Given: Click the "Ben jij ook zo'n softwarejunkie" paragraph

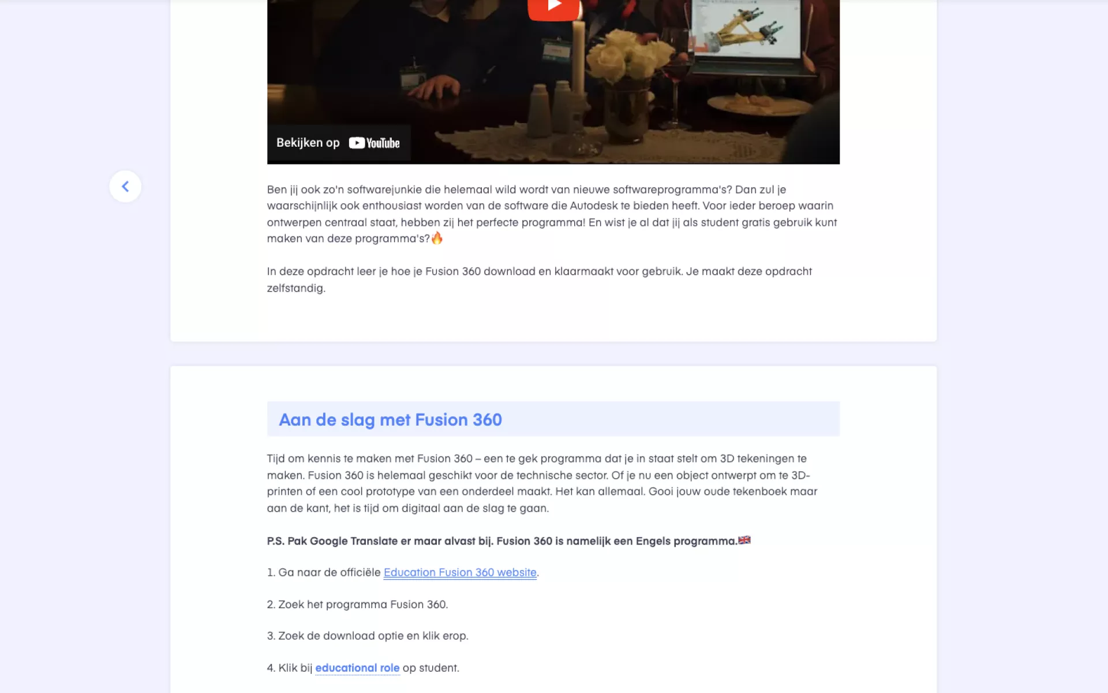Looking at the screenshot, I should pyautogui.click(x=552, y=214).
